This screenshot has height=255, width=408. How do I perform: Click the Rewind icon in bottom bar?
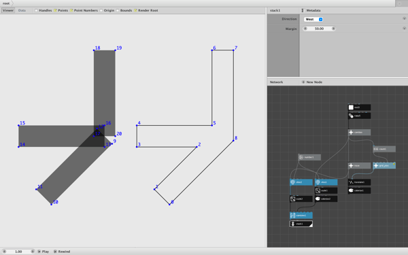pyautogui.click(x=55, y=252)
